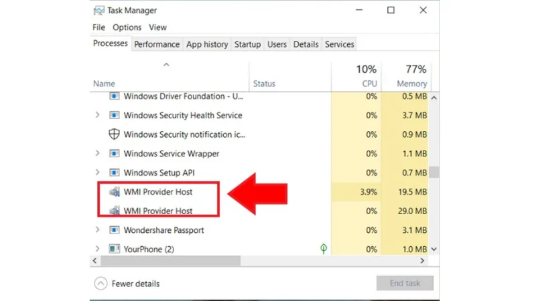Expand the Windows Service Wrapper row
The width and height of the screenshot is (536, 301).
coord(97,153)
